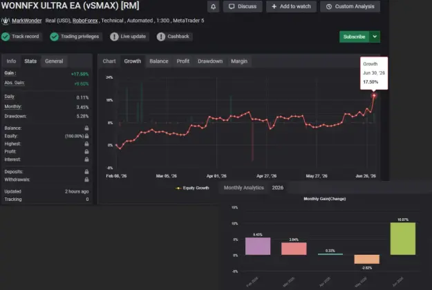The image size is (432, 290).
Task: Click the Withdrawals lock icon
Action: [x=86, y=180]
